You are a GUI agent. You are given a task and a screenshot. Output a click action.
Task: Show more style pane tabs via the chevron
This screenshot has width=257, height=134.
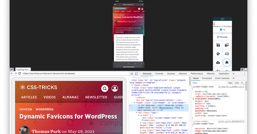234,78
